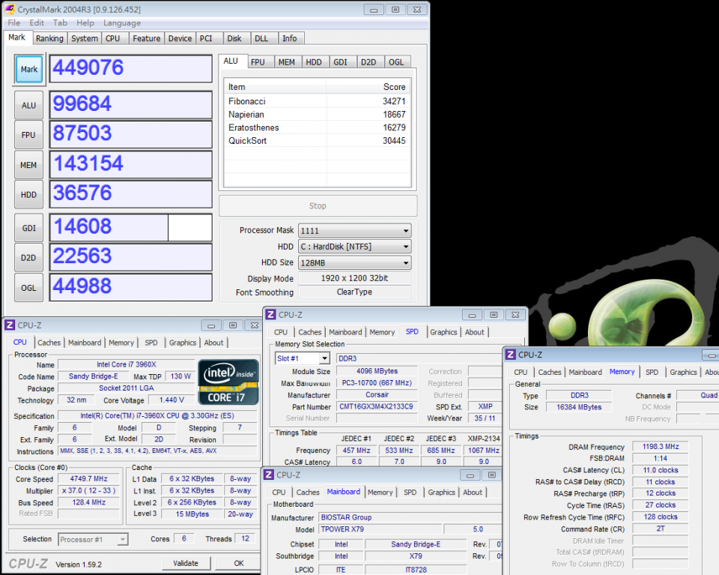Open the Caches tab in CPU-Z
This screenshot has height=575, width=719.
click(49, 343)
